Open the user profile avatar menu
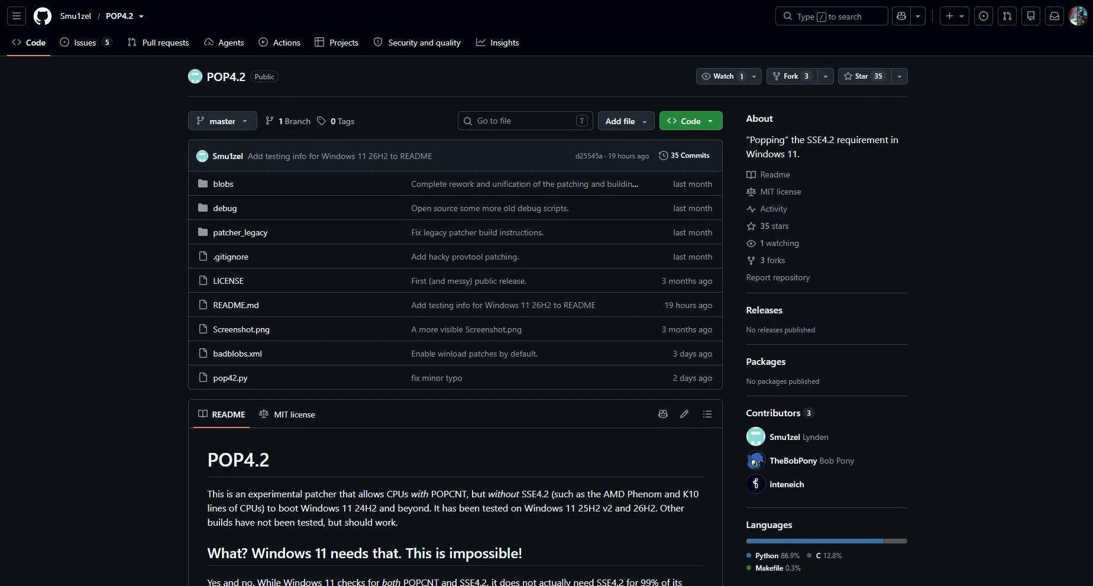 [x=1078, y=16]
